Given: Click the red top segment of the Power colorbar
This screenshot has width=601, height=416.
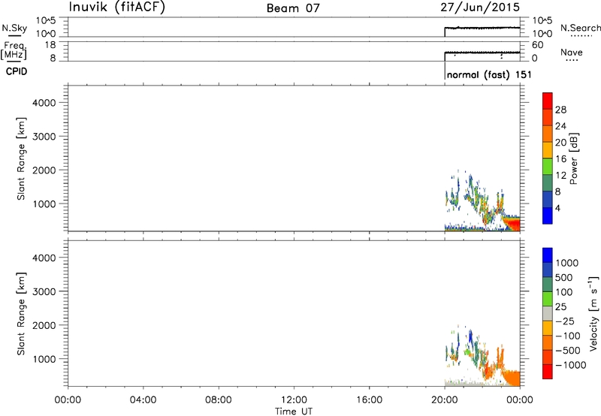Looking at the screenshot, I should pyautogui.click(x=548, y=101).
